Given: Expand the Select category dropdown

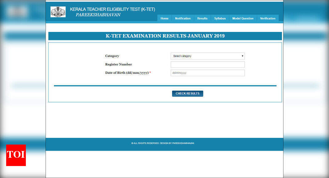Looking at the screenshot, I should [208, 56].
